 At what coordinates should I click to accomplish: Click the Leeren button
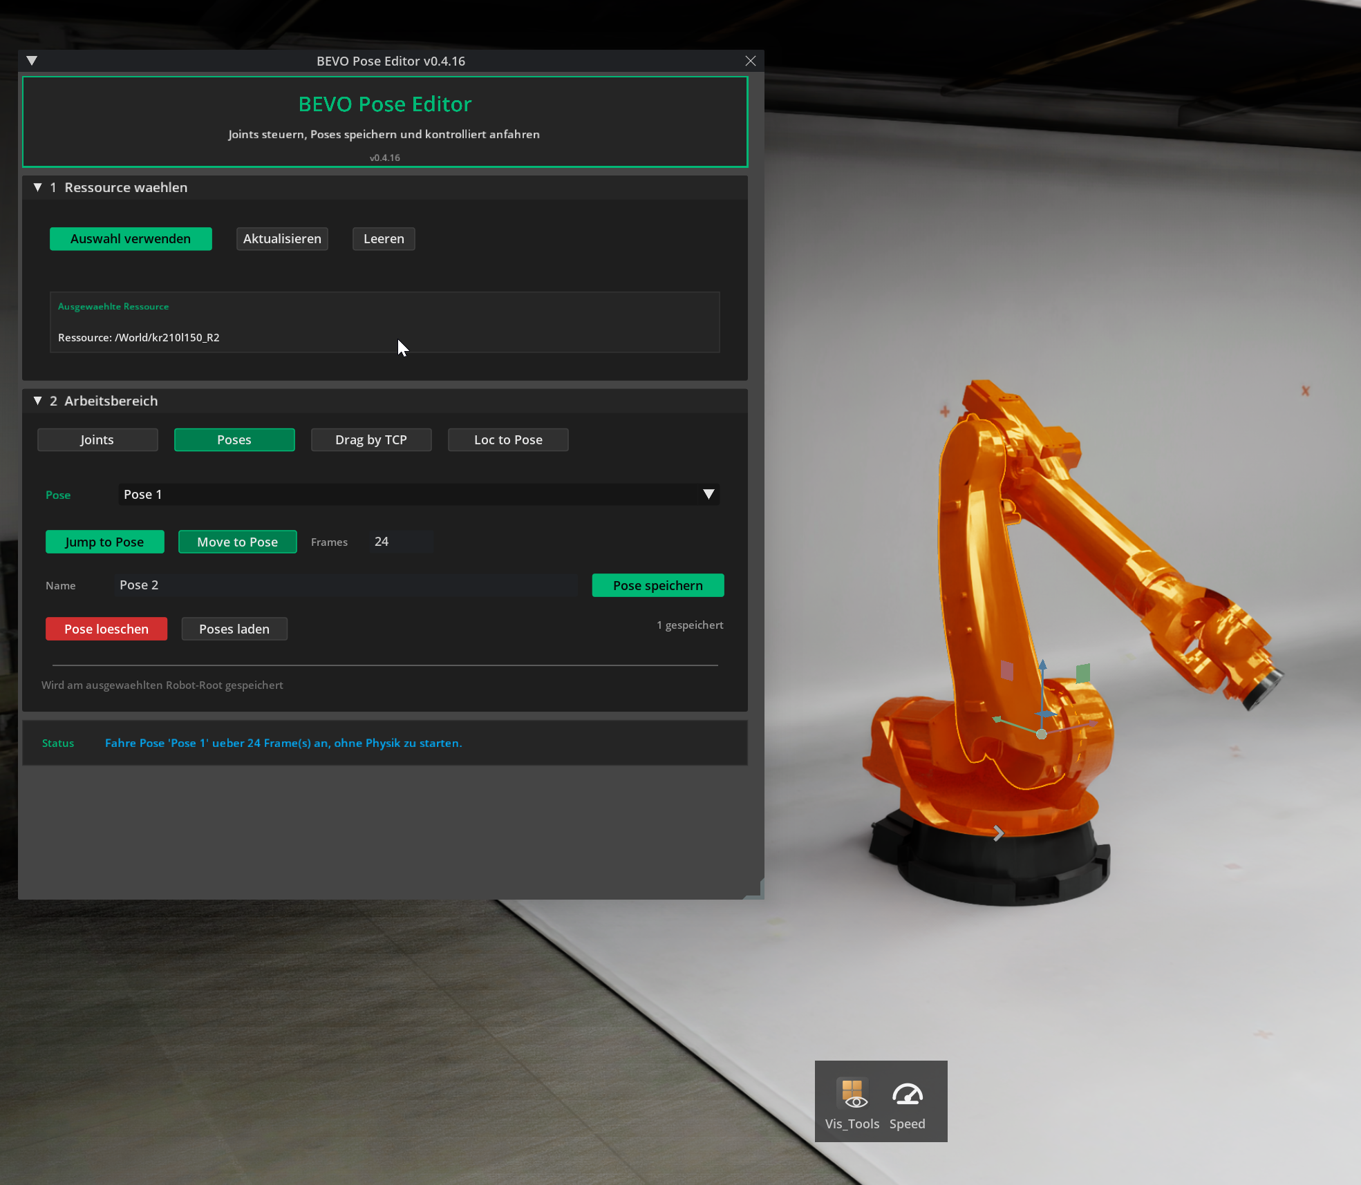point(384,239)
